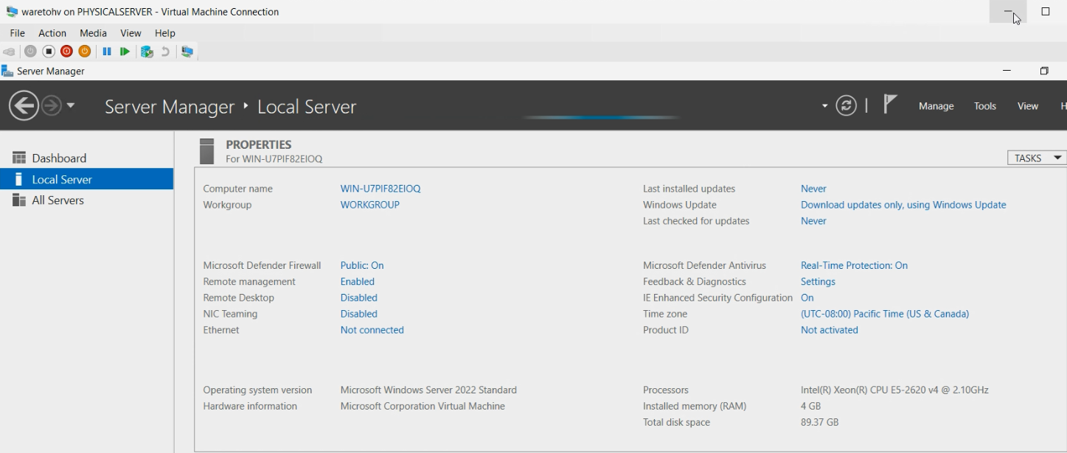The width and height of the screenshot is (1067, 453).
Task: Open the Manage menu
Action: tap(936, 106)
